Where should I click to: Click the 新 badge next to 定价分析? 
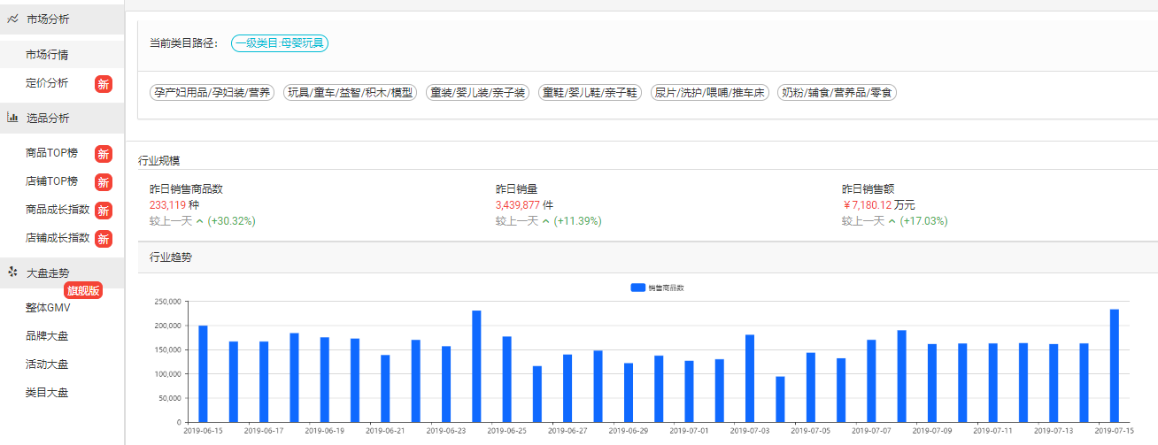point(104,84)
